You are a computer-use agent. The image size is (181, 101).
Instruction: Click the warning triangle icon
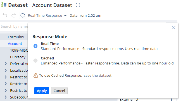click(x=36, y=75)
